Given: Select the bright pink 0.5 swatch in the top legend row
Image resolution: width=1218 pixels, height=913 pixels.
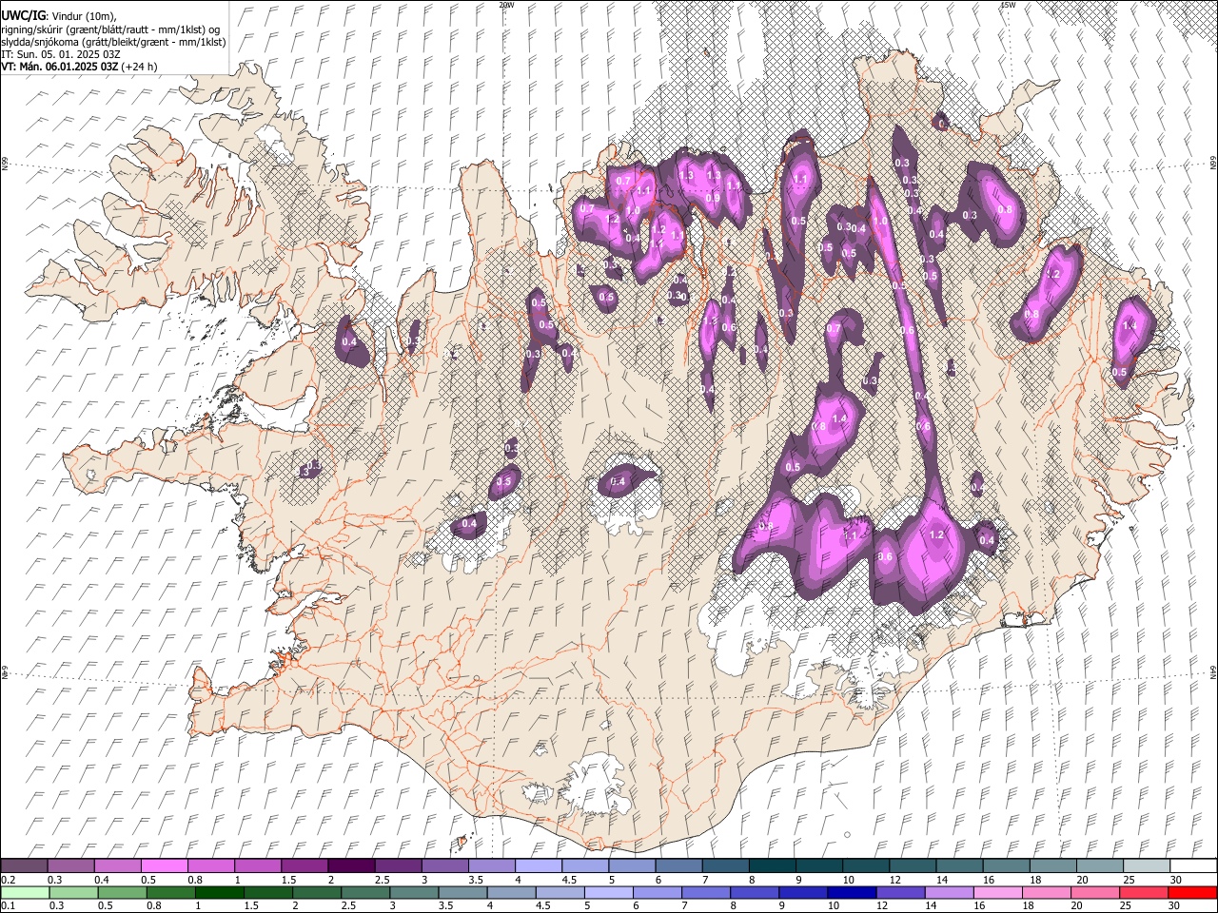Looking at the screenshot, I should pyautogui.click(x=164, y=866).
